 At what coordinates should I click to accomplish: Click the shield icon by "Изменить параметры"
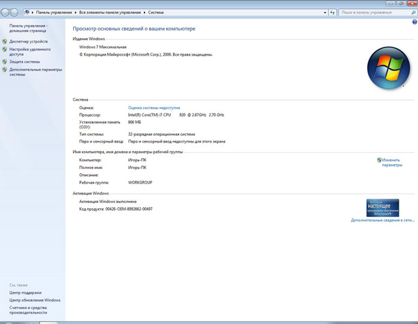click(x=379, y=160)
